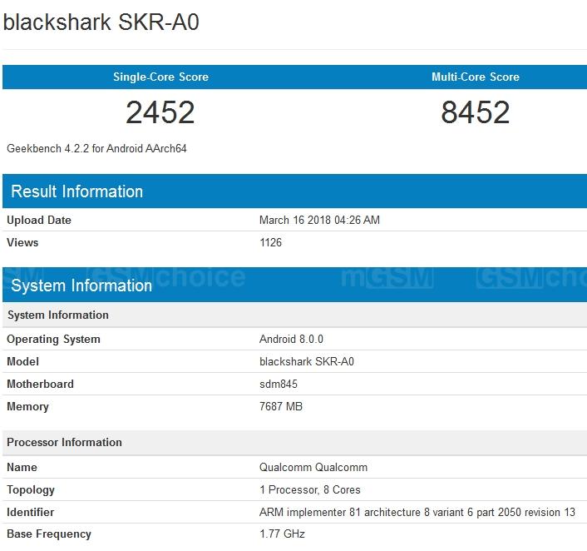Select the Geekbench 4.2.2 for Android AArch64 text

point(96,148)
